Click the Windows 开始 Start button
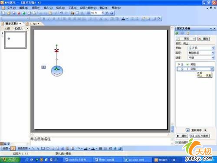This screenshot has height=163, width=217. pos(10,160)
